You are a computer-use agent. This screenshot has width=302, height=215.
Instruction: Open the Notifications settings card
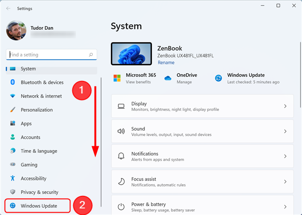(x=202, y=156)
